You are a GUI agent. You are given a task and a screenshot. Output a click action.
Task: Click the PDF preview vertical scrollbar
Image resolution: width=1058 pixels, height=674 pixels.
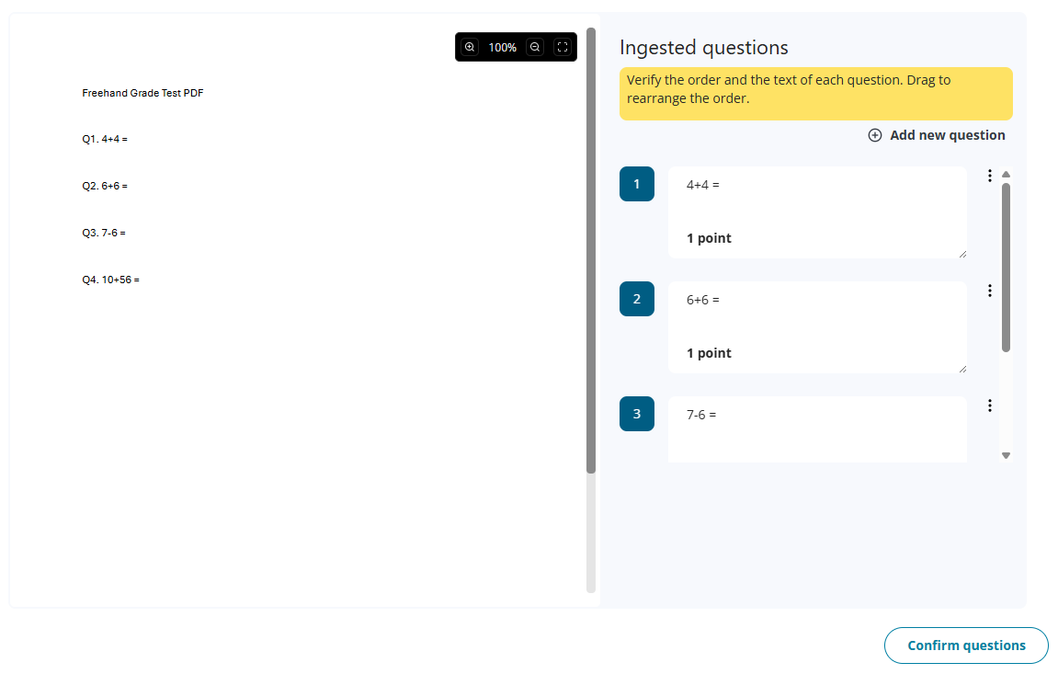pyautogui.click(x=591, y=250)
